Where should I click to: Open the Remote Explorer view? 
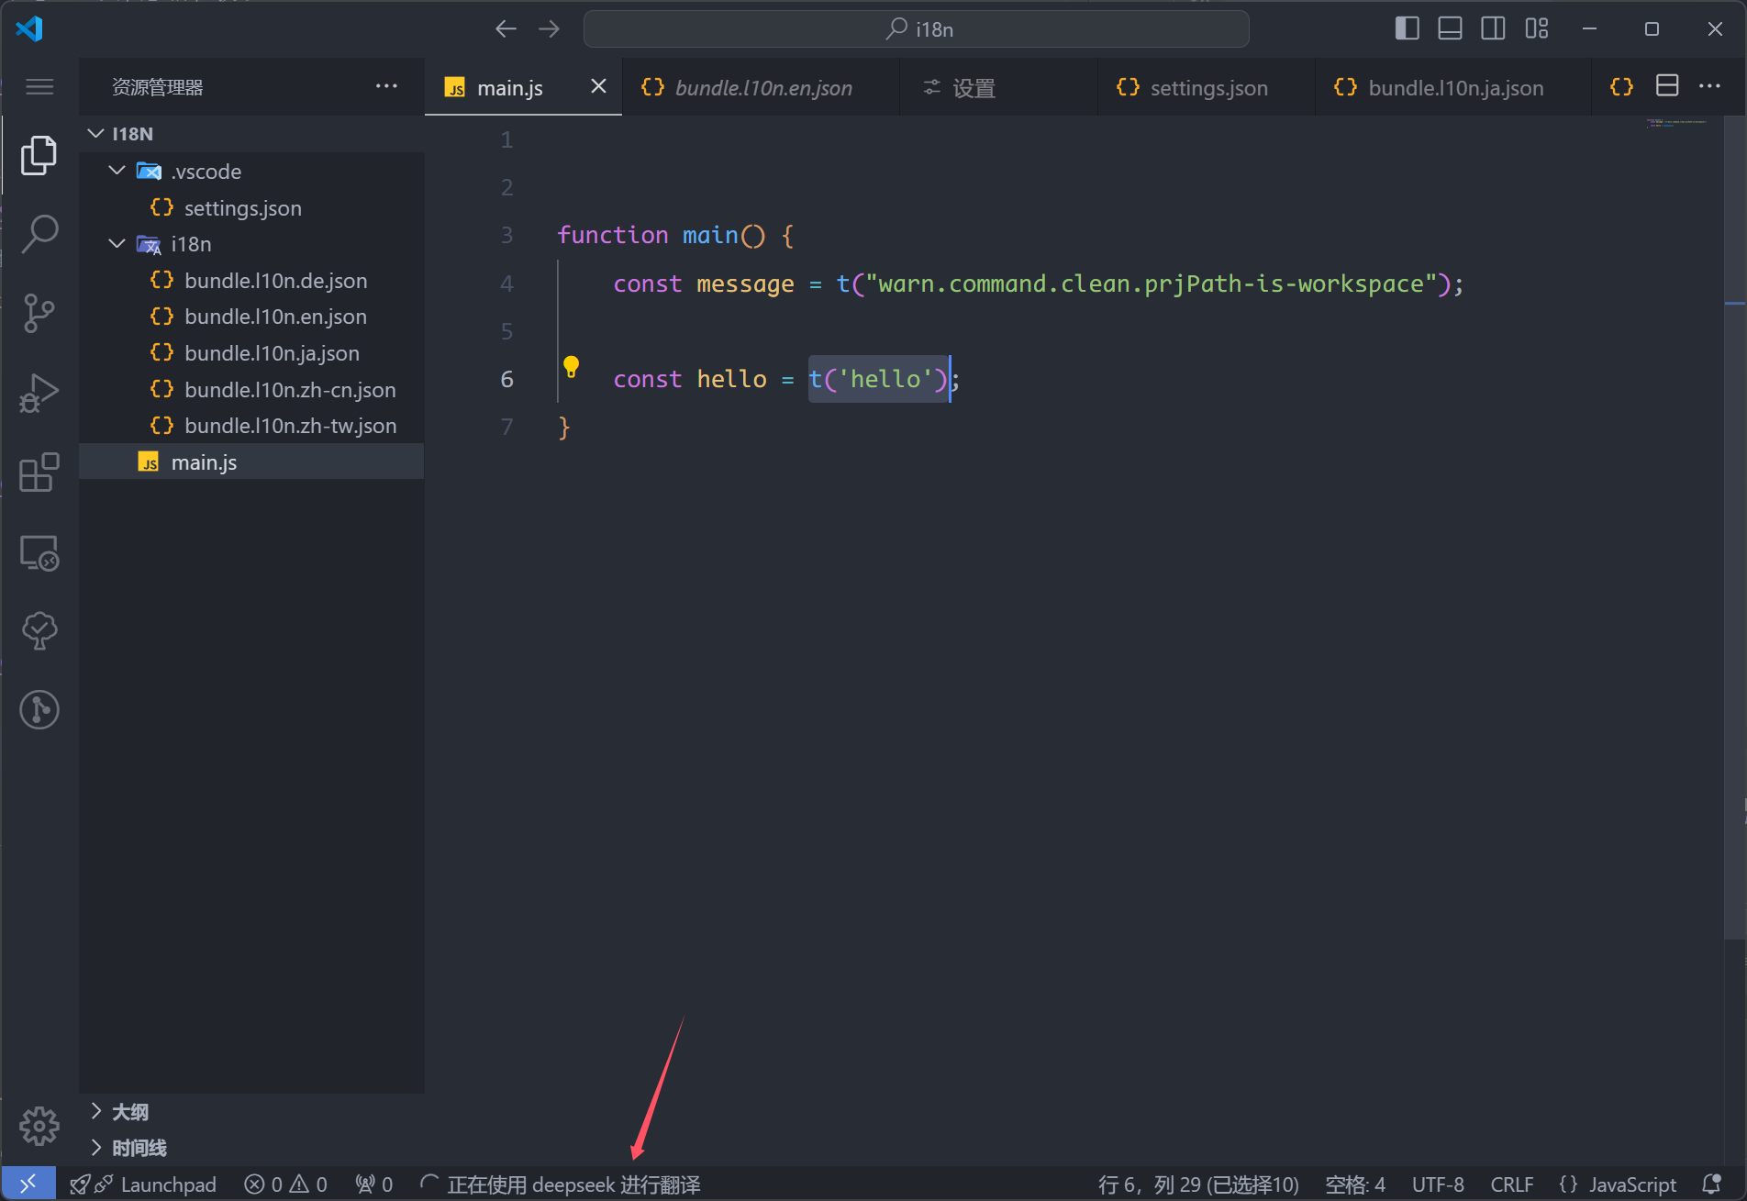click(x=39, y=552)
